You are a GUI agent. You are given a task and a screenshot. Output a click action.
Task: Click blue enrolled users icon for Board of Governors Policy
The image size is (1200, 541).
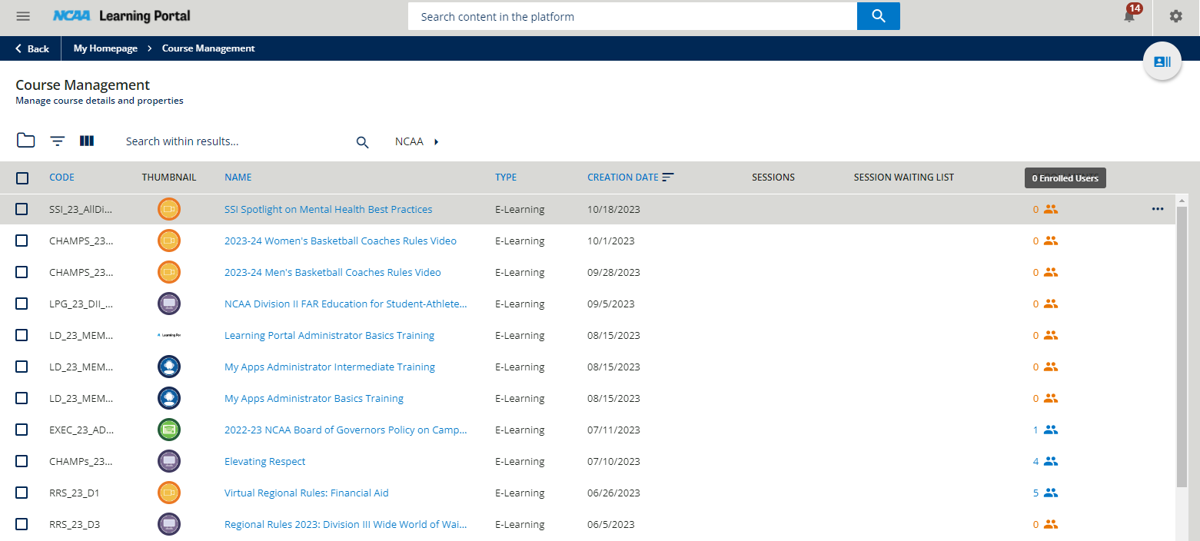point(1051,430)
